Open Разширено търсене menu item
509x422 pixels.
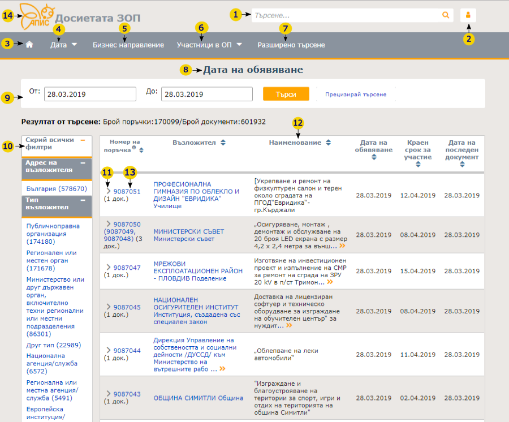point(291,45)
